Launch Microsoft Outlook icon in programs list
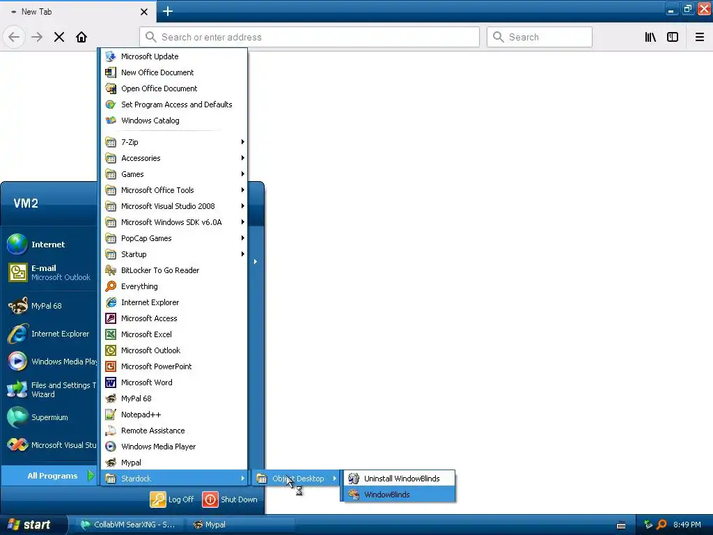The width and height of the screenshot is (713, 535). (111, 350)
